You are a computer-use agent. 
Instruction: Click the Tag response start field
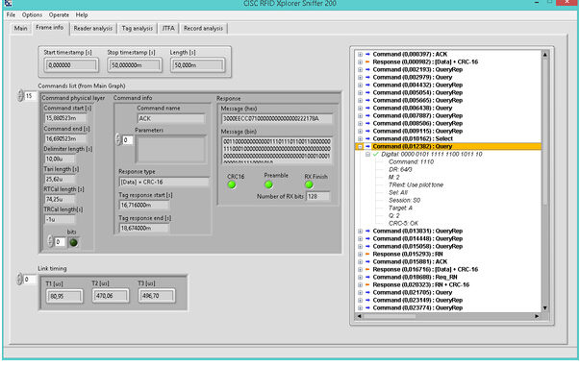coord(144,205)
